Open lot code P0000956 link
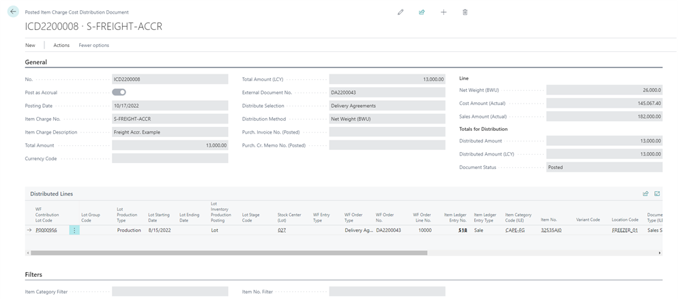Screen dimensions: 678x300 tap(46, 230)
